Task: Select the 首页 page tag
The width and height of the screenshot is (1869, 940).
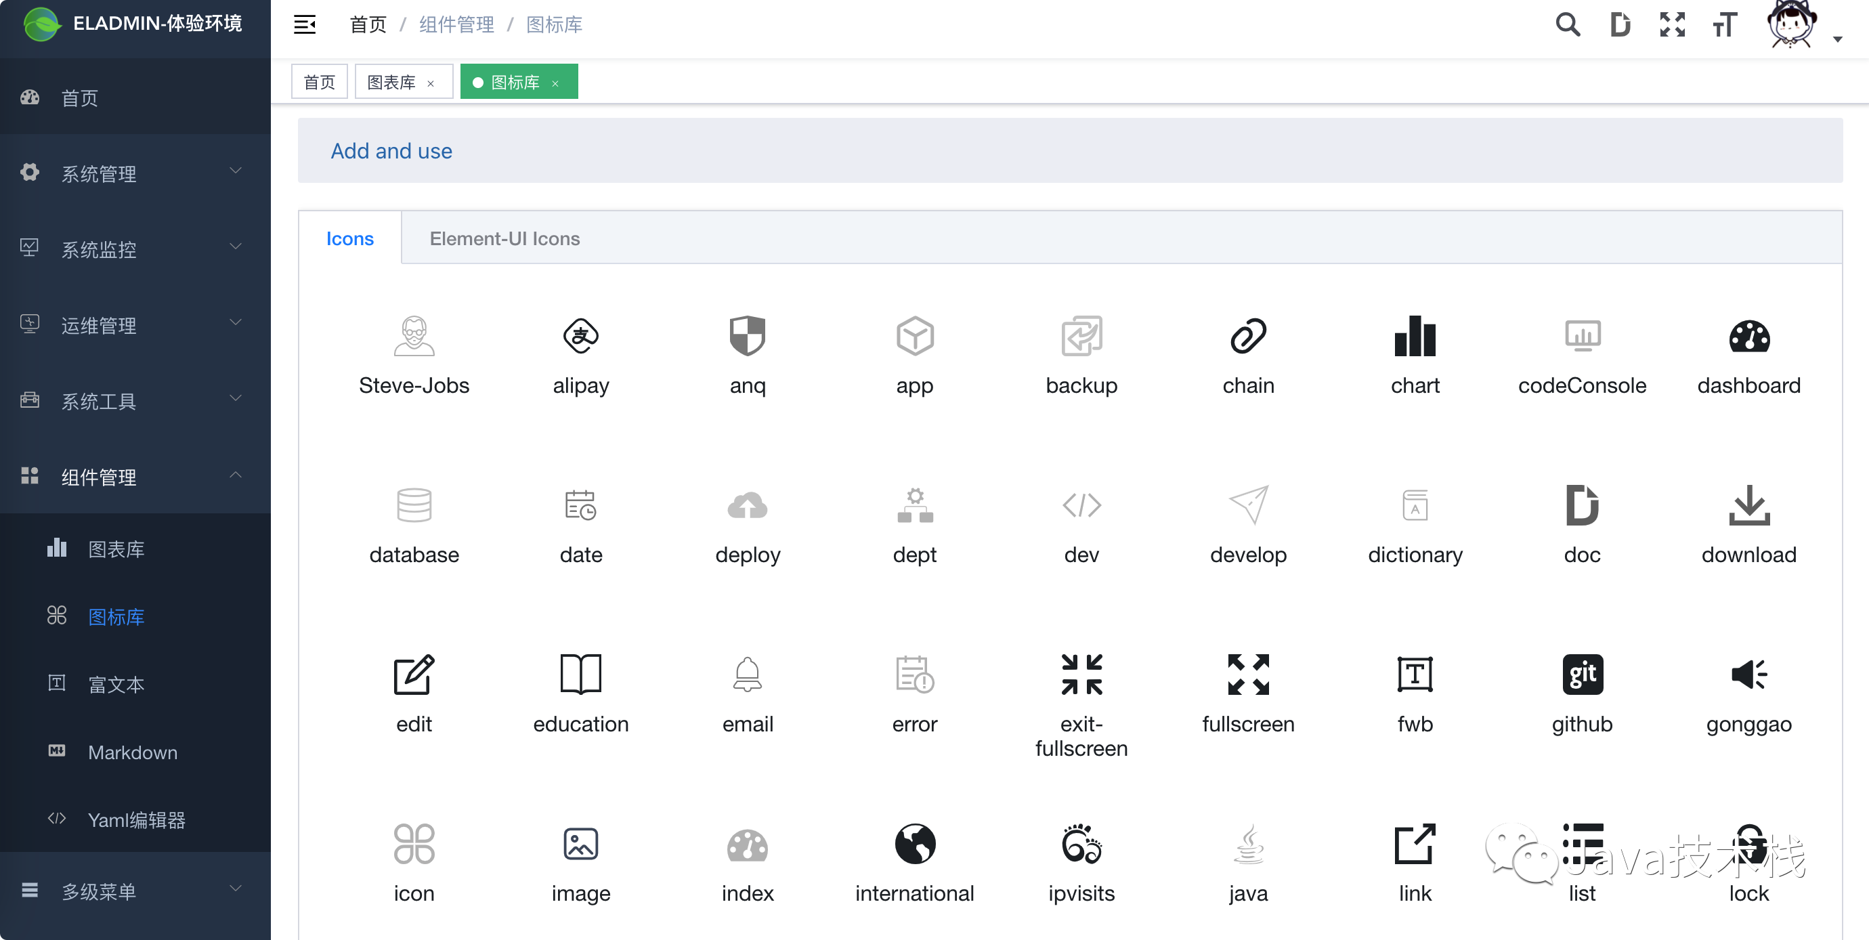Action: (319, 81)
